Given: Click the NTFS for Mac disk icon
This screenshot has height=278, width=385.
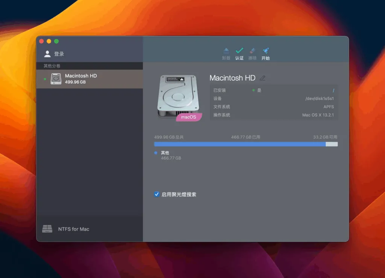Looking at the screenshot, I should 47,229.
